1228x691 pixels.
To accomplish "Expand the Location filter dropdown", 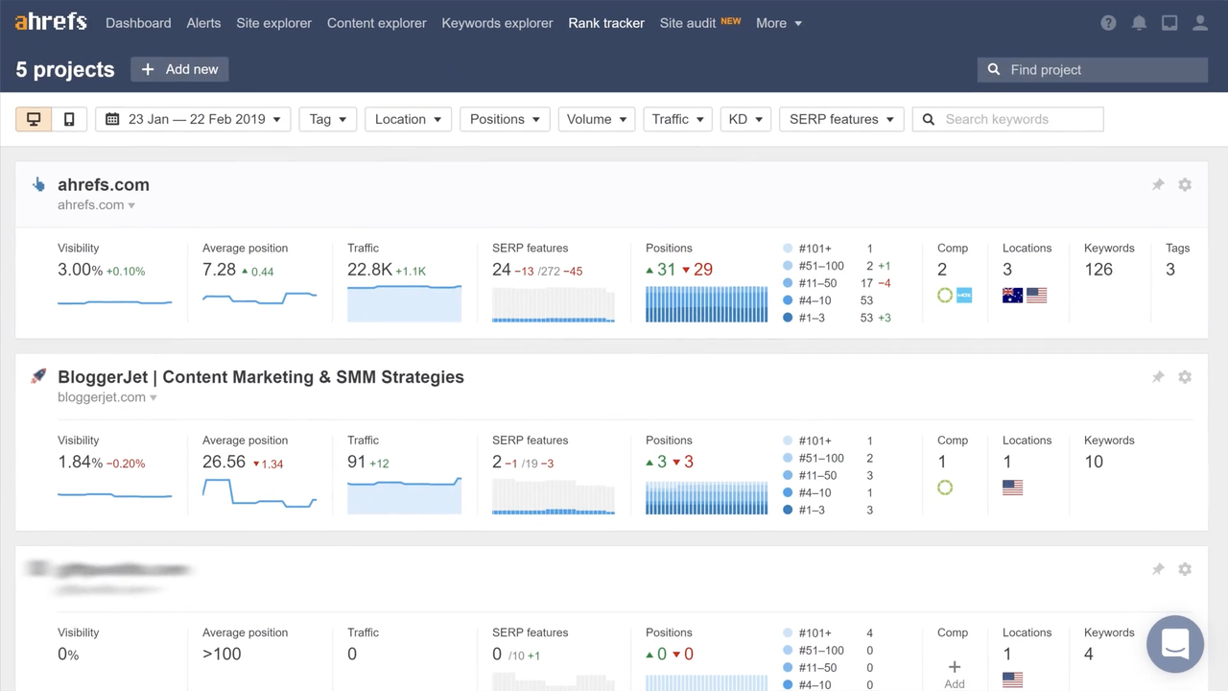I will [408, 119].
